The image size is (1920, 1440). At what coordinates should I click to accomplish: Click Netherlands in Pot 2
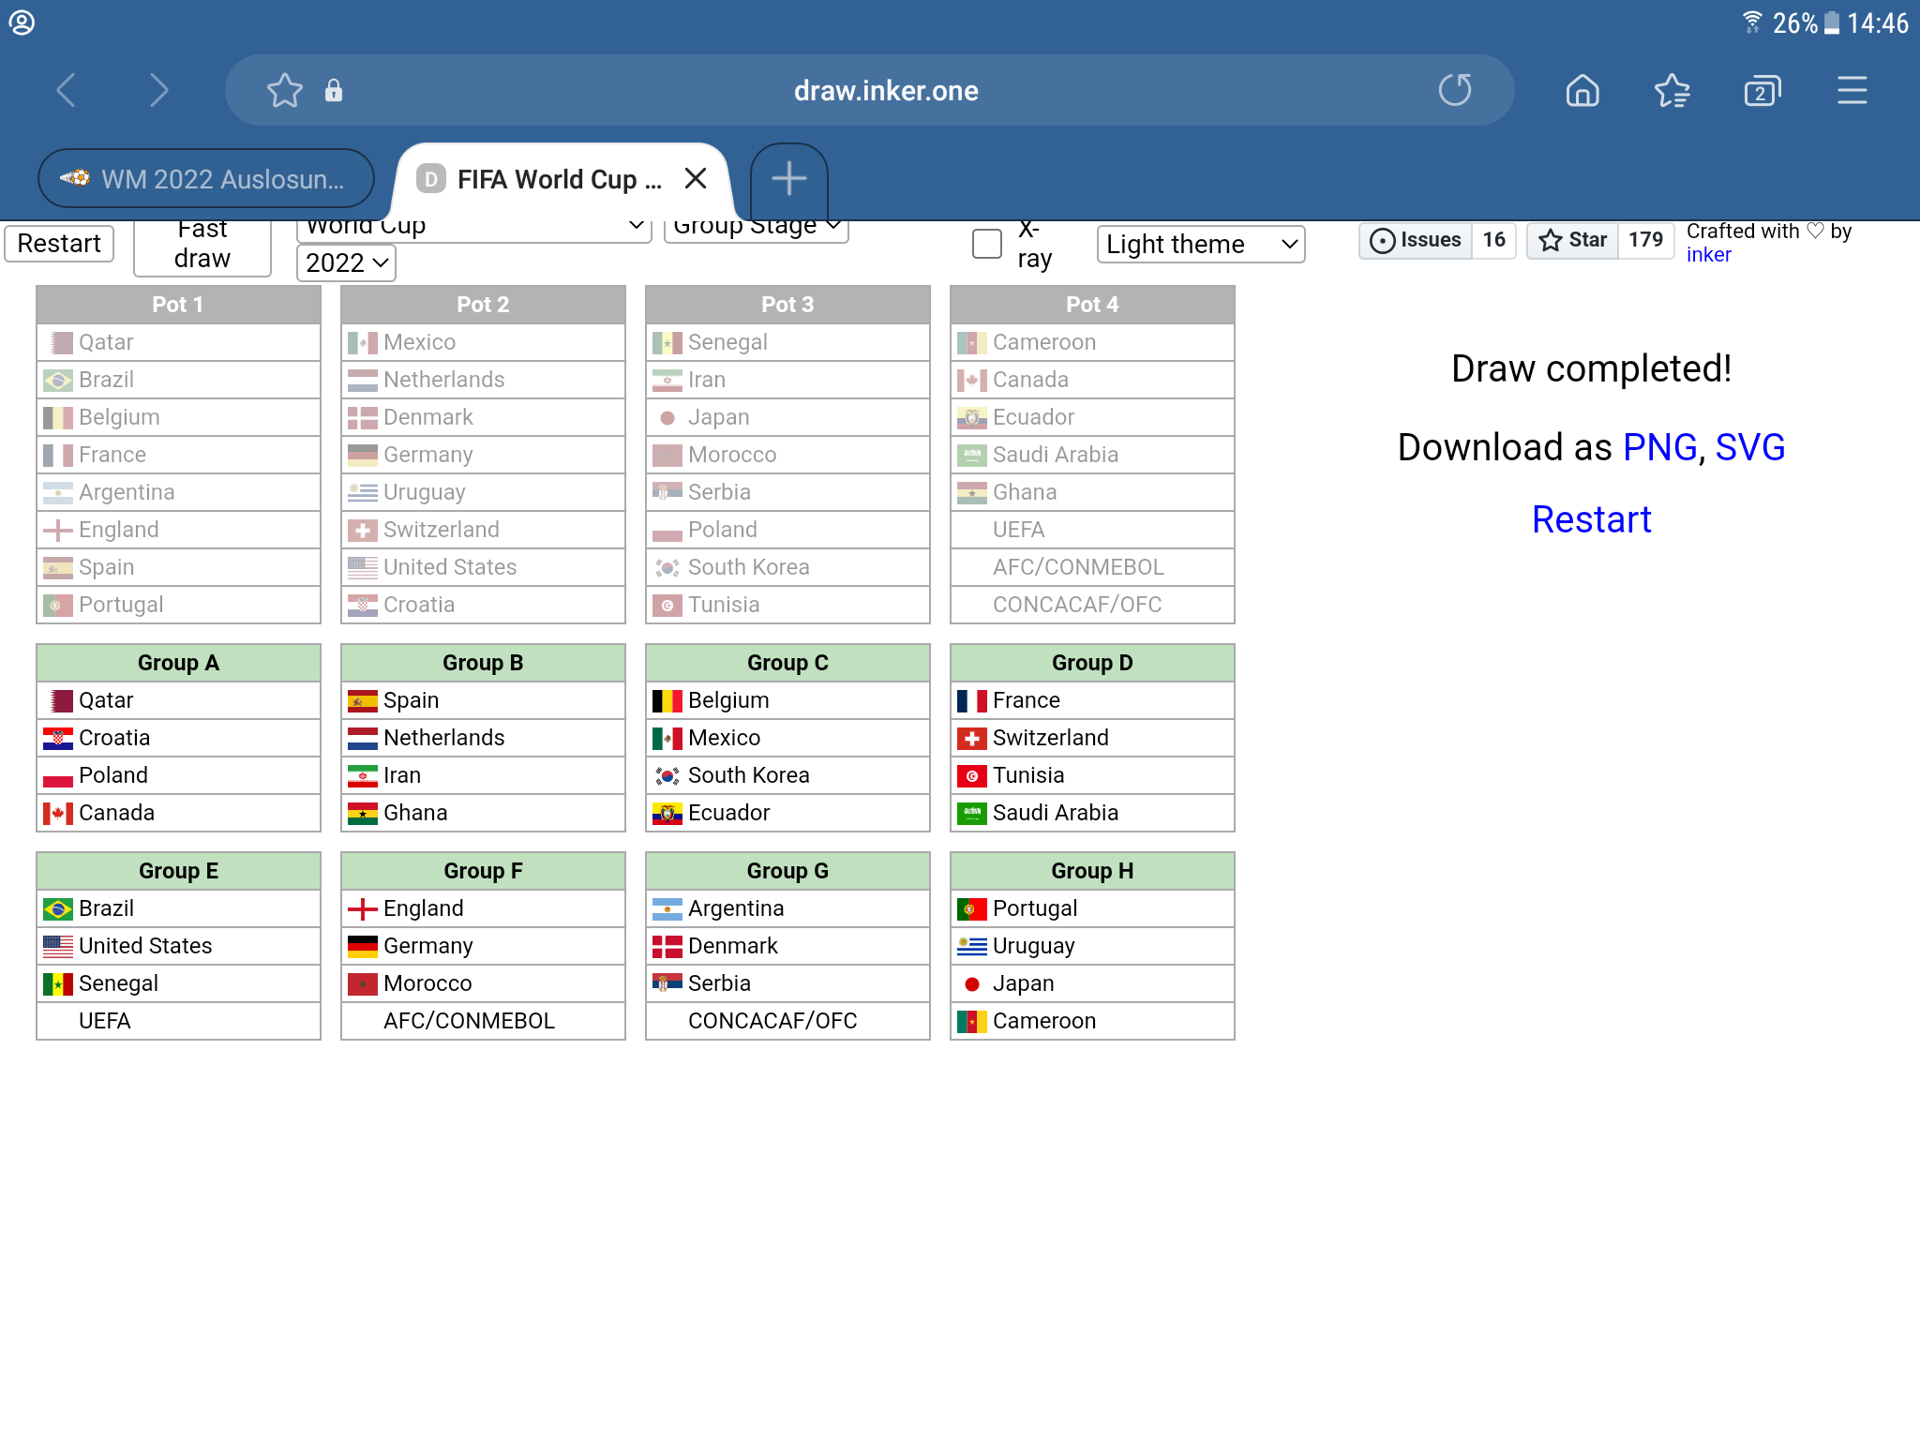(483, 380)
